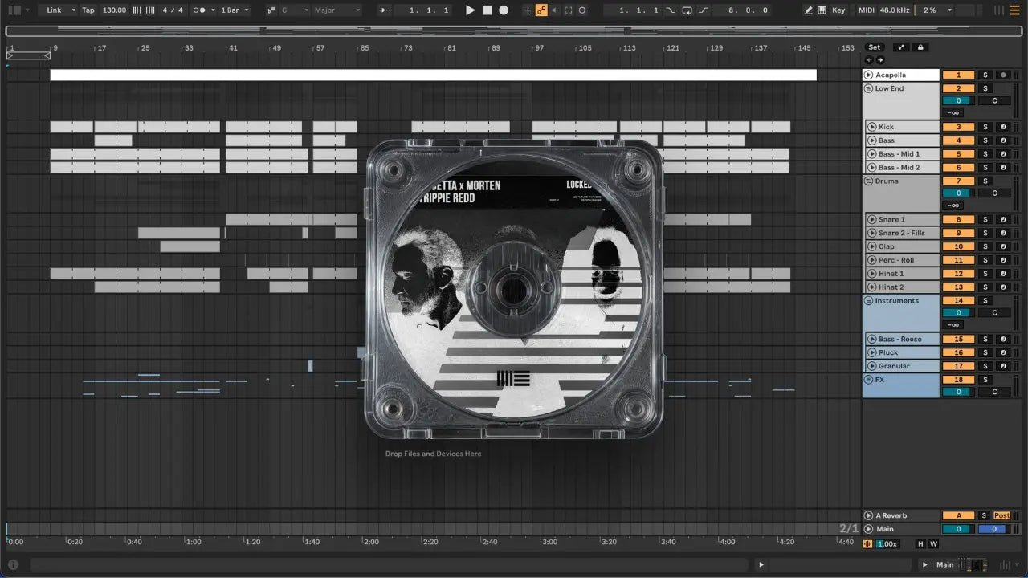Toggle the Automation Mode icon beside Set
1028x578 pixels.
pyautogui.click(x=901, y=47)
